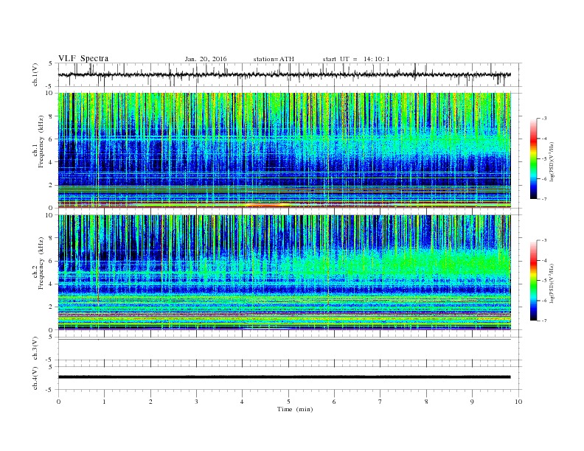Click the "4" kHz tick on ch.2 frequency axis
The width and height of the screenshot is (584, 451).
(x=52, y=284)
